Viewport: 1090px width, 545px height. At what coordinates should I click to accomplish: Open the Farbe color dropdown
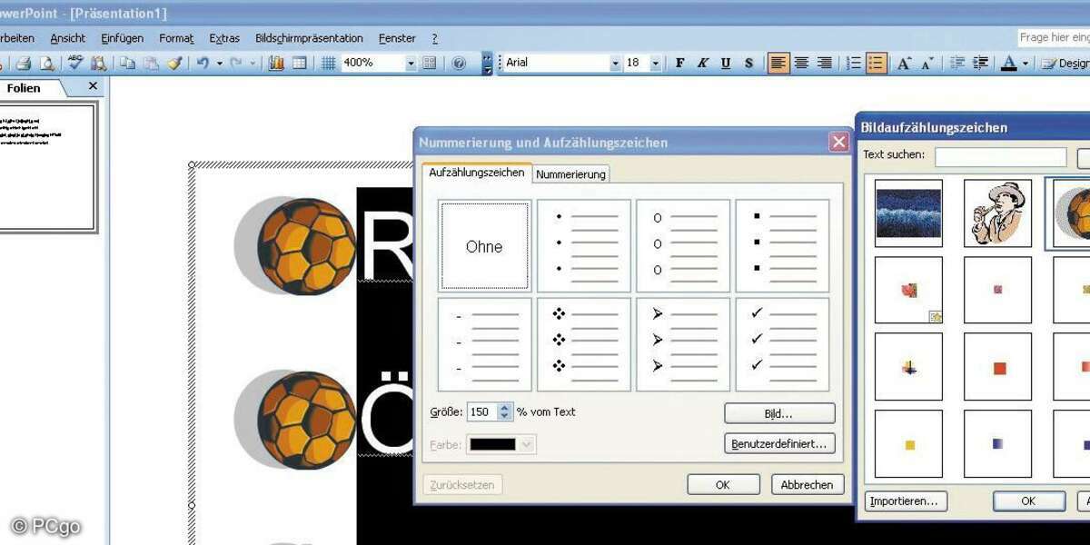tap(525, 444)
